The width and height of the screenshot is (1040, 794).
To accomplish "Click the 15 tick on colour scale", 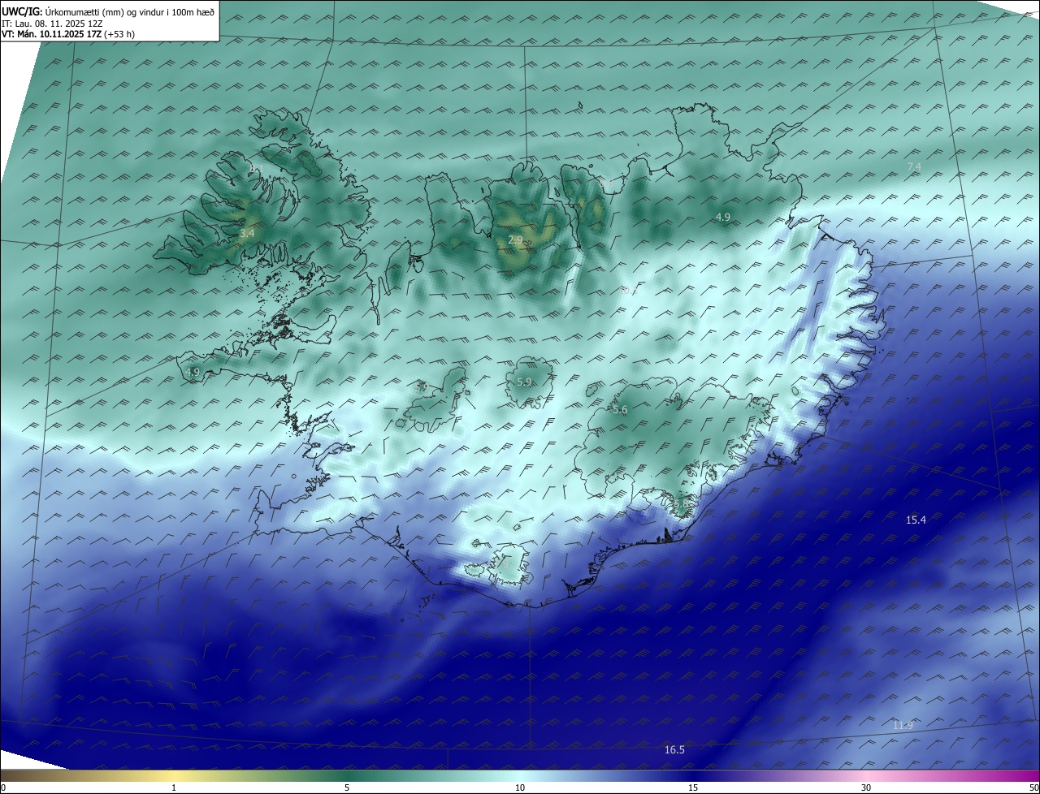I will 693,788.
